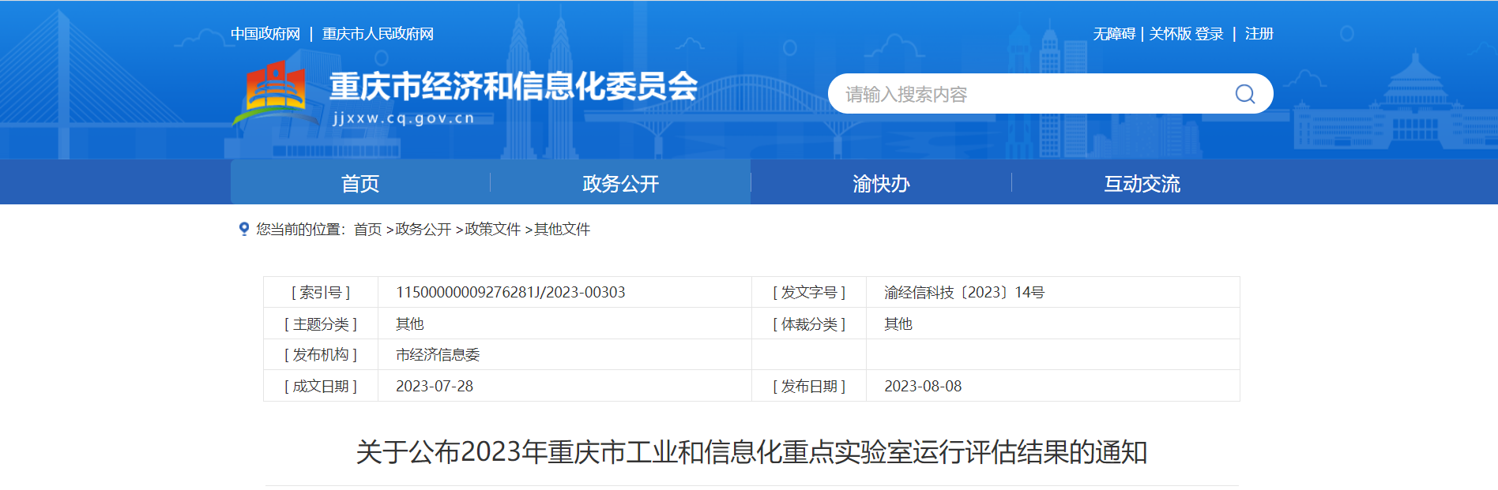Open the 中国政府网 link

tap(265, 34)
